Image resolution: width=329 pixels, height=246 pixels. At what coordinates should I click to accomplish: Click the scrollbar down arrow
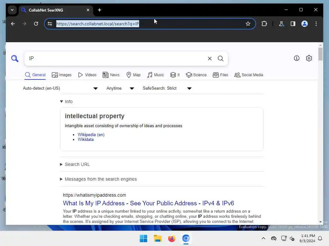(320, 222)
